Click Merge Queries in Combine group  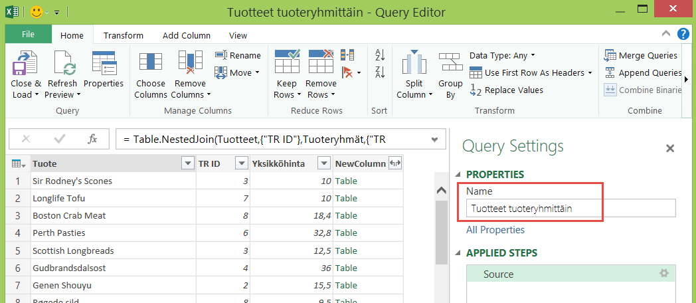641,55
